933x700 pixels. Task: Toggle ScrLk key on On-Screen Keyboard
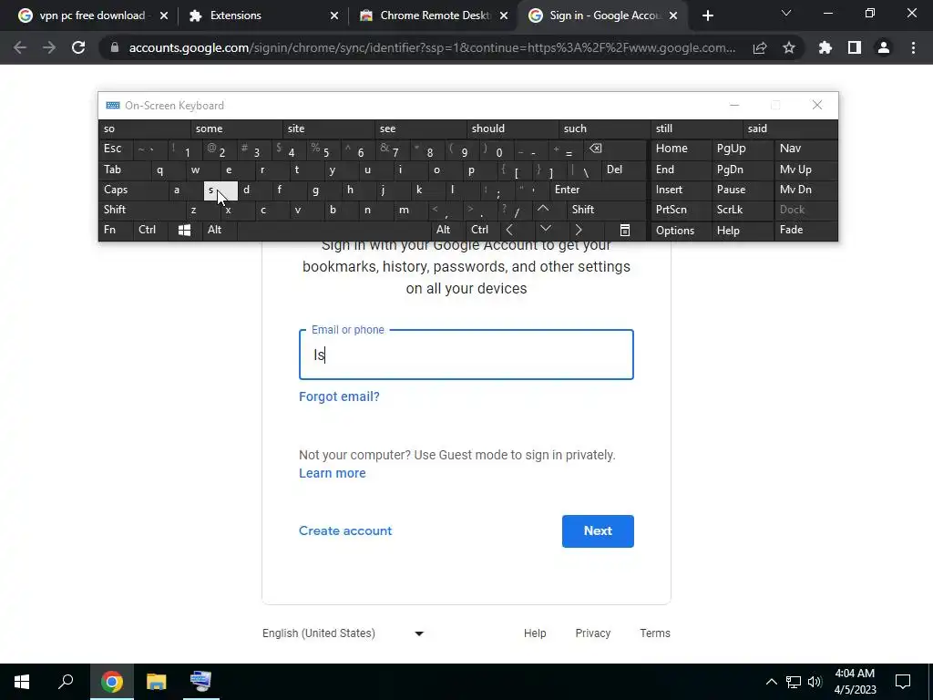point(742,210)
